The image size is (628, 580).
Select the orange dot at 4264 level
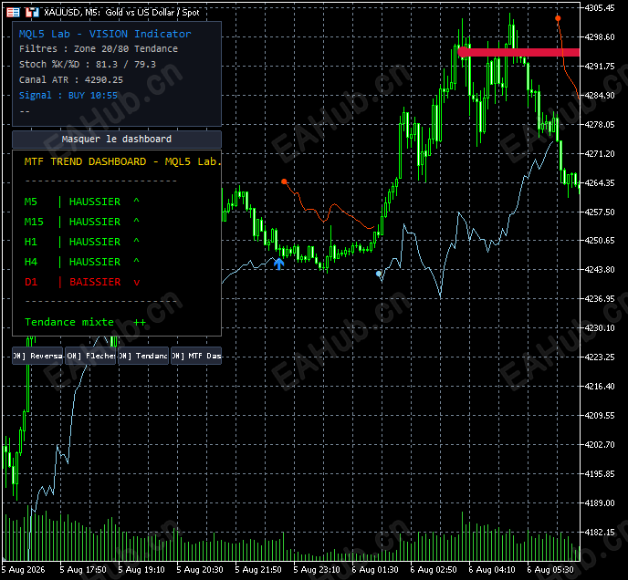(x=284, y=181)
